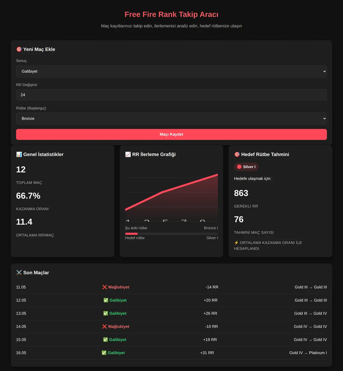Click the target icon beside Hedef Rütbe Tahmini
This screenshot has width=343, height=371.
(x=237, y=154)
